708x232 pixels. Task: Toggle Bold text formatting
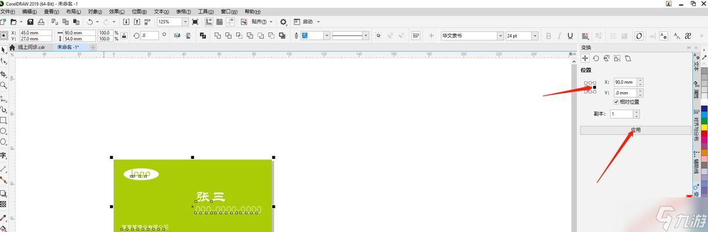pos(549,35)
